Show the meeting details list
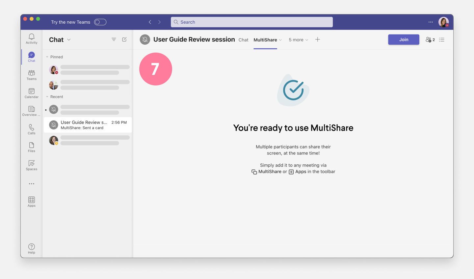 [441, 39]
